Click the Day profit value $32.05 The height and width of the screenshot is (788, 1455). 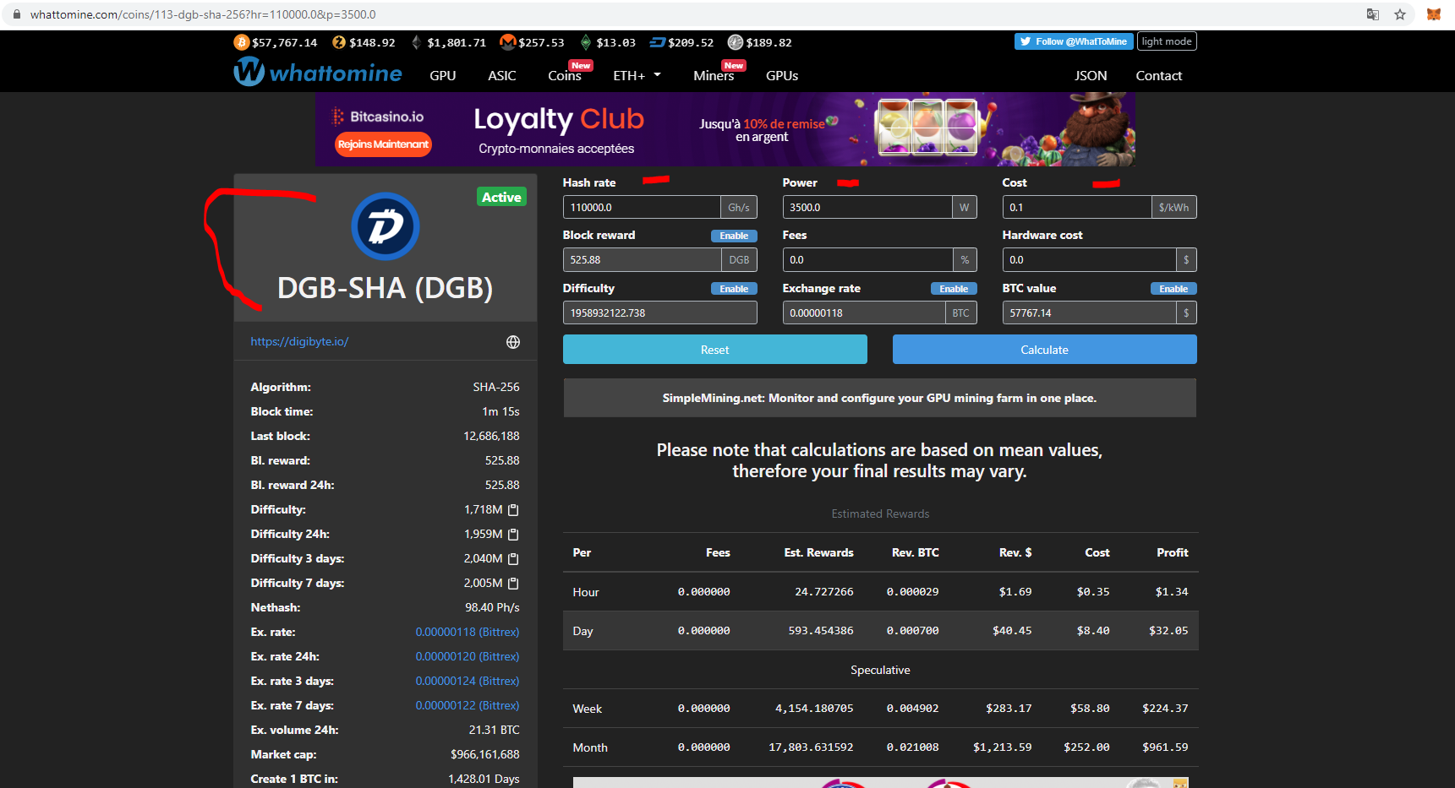[x=1168, y=631]
